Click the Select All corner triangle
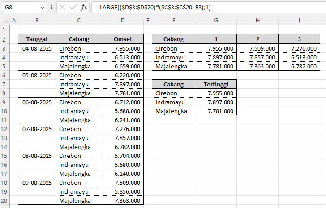The image size is (326, 208). [5, 20]
